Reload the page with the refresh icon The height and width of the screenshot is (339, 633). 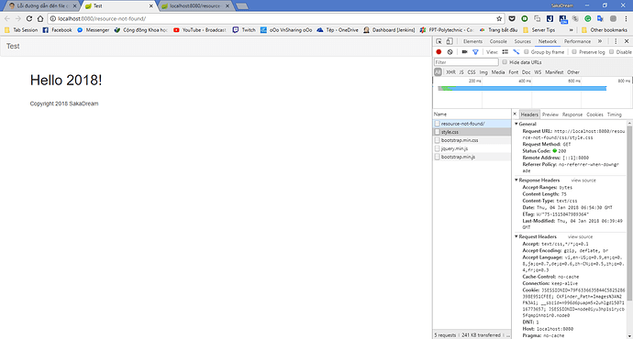point(29,18)
